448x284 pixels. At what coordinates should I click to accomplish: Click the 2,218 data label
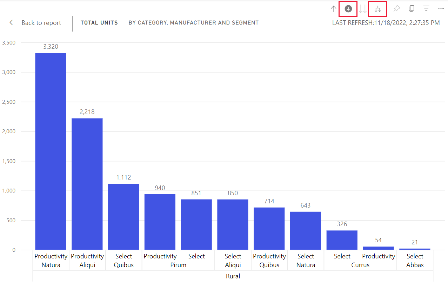coord(87,112)
